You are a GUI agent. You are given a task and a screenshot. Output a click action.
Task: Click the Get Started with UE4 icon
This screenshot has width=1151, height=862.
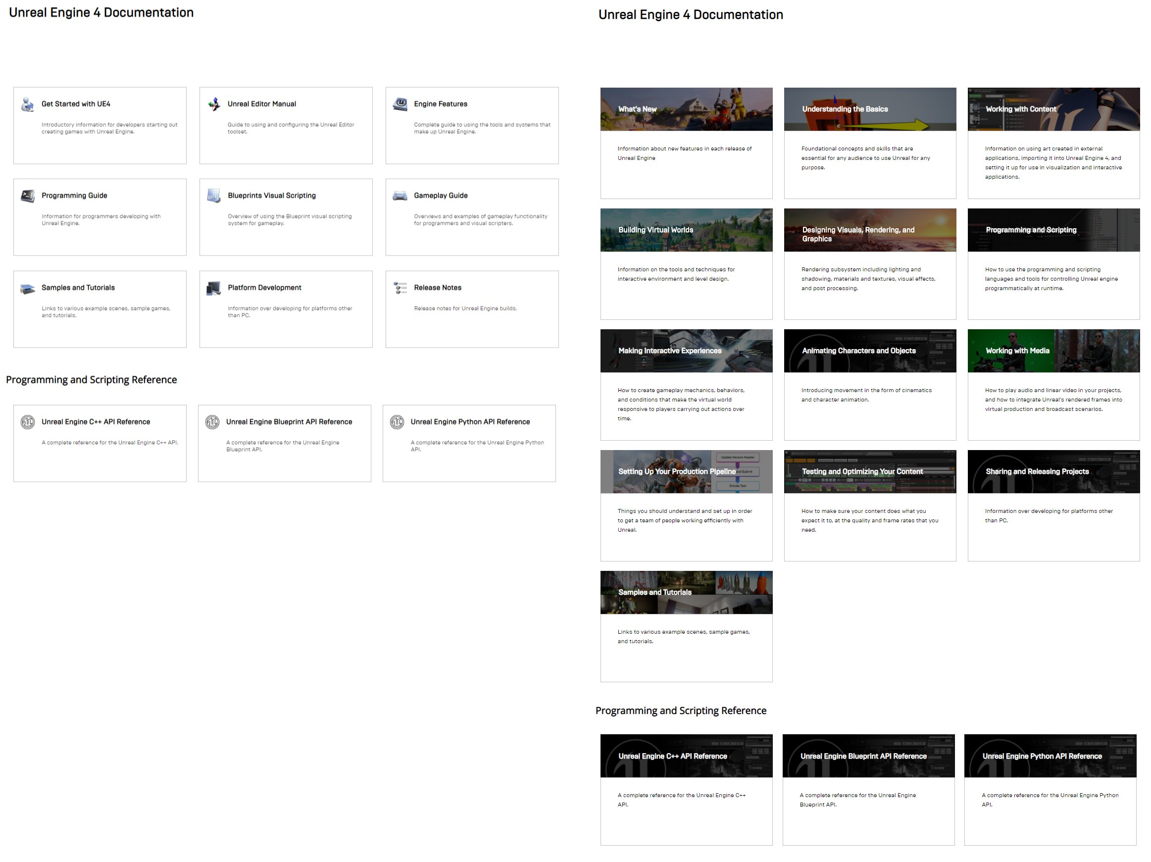coord(28,104)
